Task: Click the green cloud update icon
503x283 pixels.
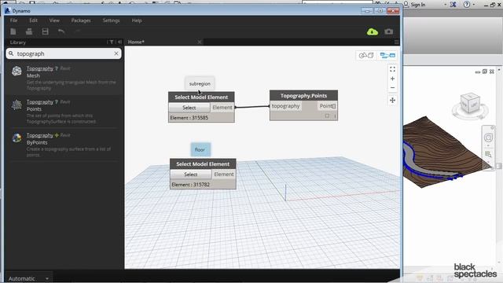Action: [x=372, y=31]
